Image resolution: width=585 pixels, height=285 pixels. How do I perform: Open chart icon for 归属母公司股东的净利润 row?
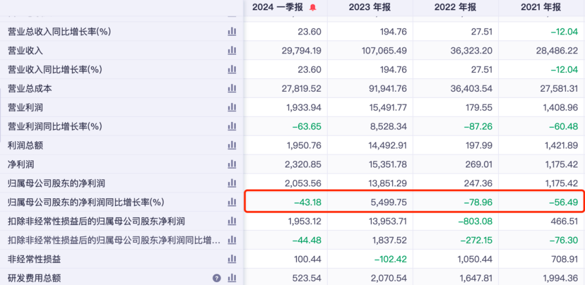(x=232, y=183)
